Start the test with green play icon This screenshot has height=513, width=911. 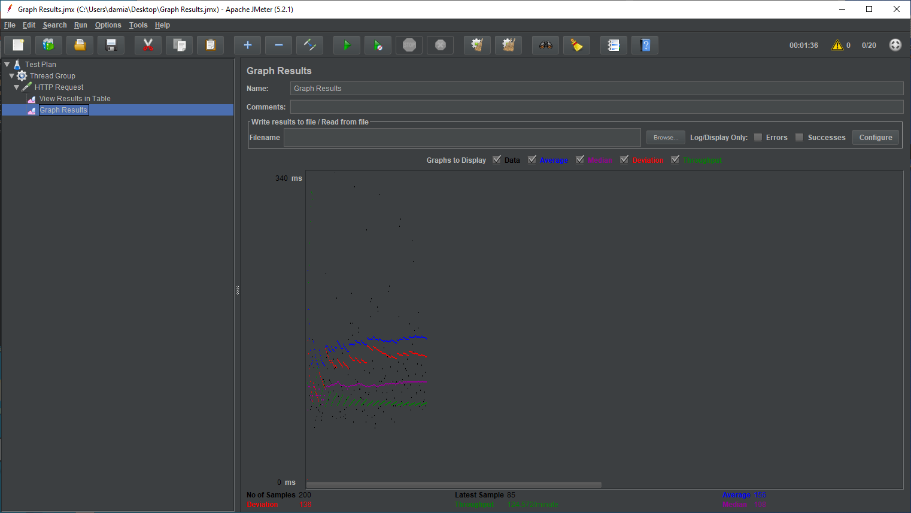pyautogui.click(x=347, y=45)
